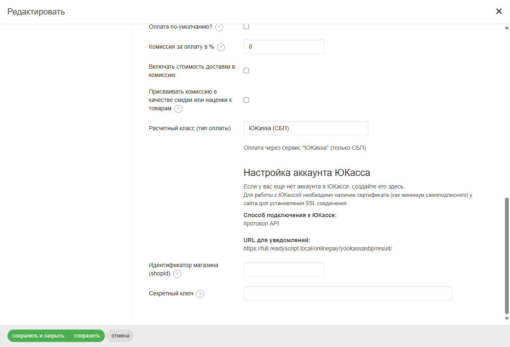Click the notification URL text https://full.readyscript.local/onlinepay/yookassasbp/result/

pos(318,249)
